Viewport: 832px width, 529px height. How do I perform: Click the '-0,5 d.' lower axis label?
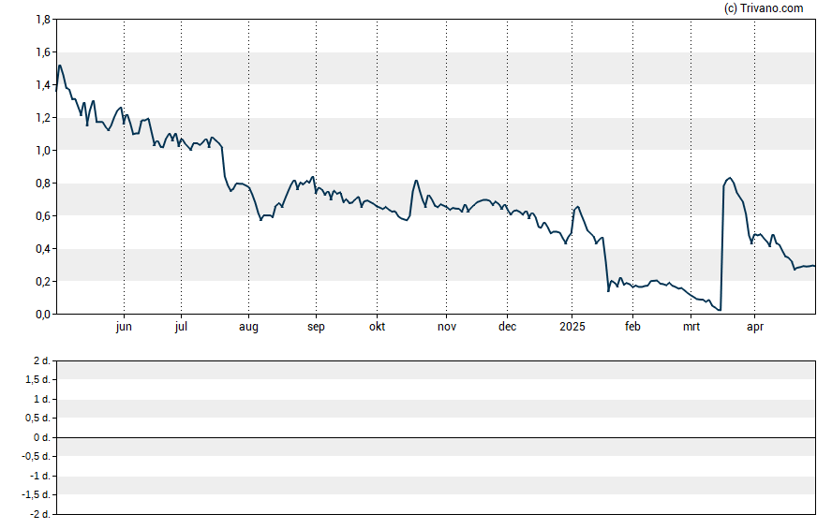37,456
